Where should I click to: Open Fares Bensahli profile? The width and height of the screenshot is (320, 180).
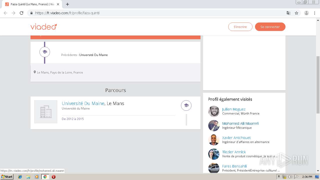(x=234, y=166)
